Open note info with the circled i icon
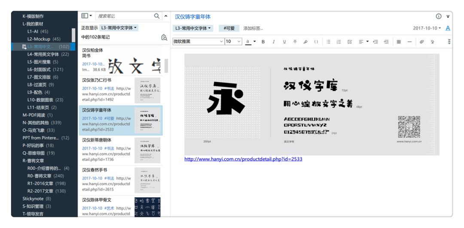The image size is (464, 228). pyautogui.click(x=439, y=16)
